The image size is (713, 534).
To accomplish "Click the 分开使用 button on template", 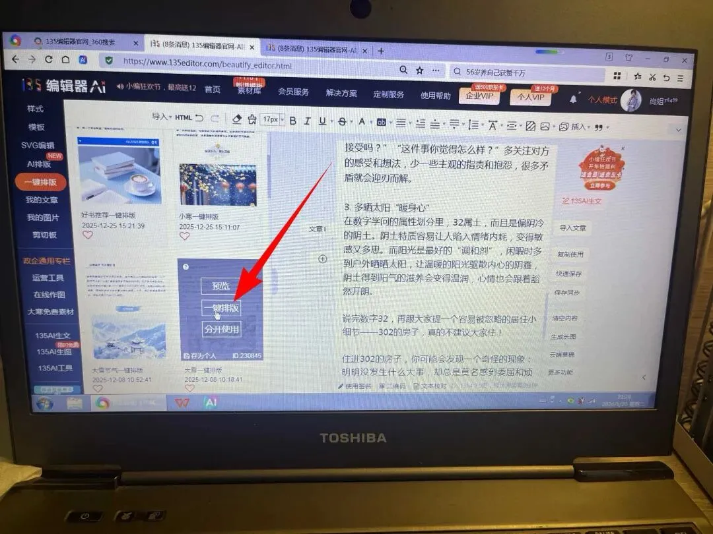I will tap(221, 329).
